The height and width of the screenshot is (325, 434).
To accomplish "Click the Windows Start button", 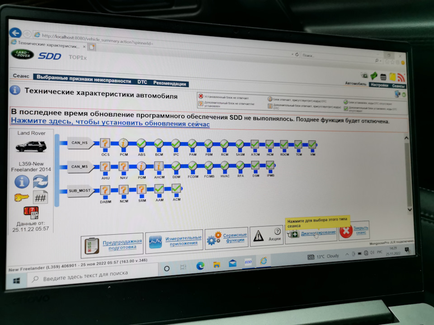I will (x=17, y=281).
